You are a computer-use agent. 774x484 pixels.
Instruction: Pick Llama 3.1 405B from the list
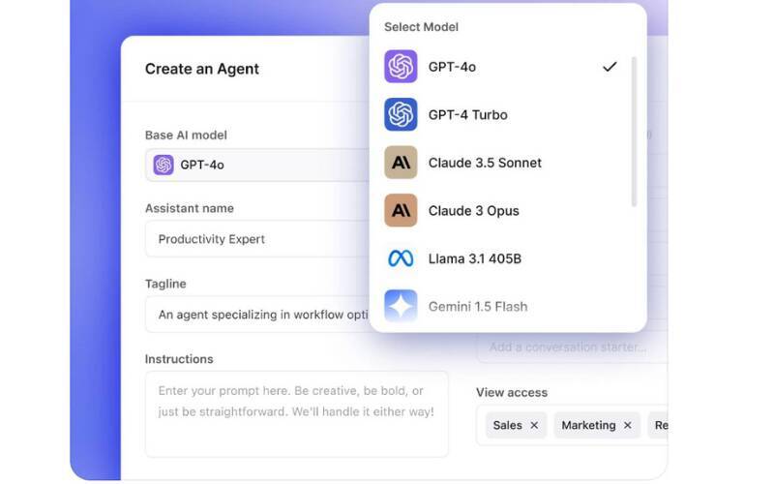475,258
